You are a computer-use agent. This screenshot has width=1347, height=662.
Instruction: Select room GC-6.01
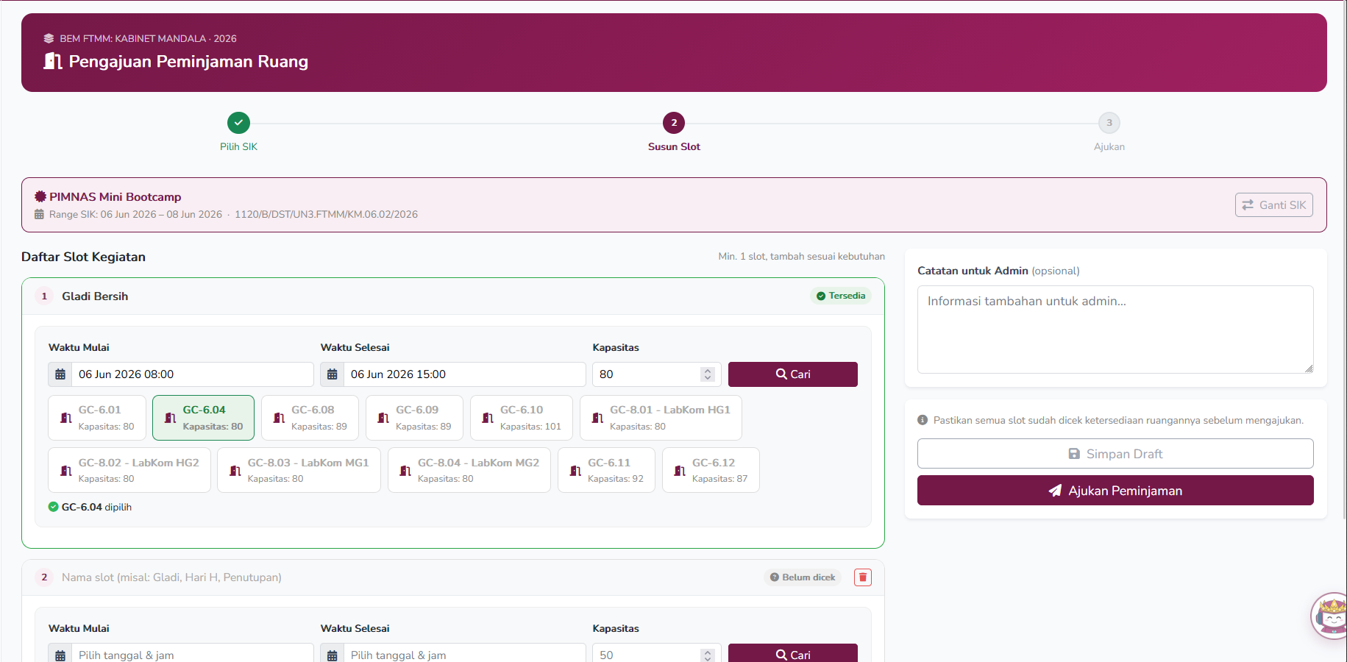[x=97, y=418]
